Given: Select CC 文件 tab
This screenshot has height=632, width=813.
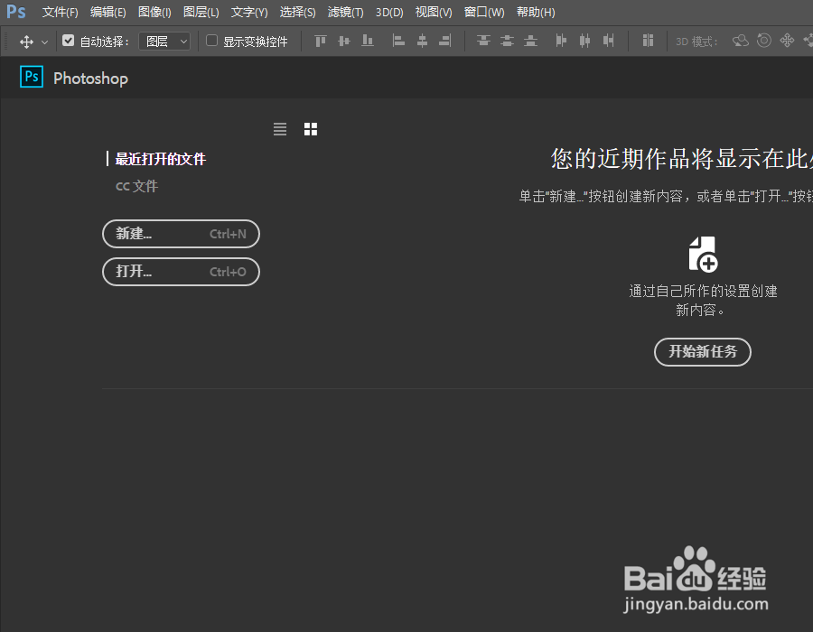Looking at the screenshot, I should coord(136,186).
